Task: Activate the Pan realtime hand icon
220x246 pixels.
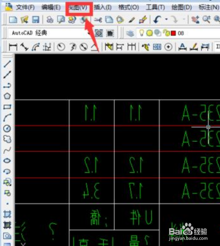Action: [195, 19]
